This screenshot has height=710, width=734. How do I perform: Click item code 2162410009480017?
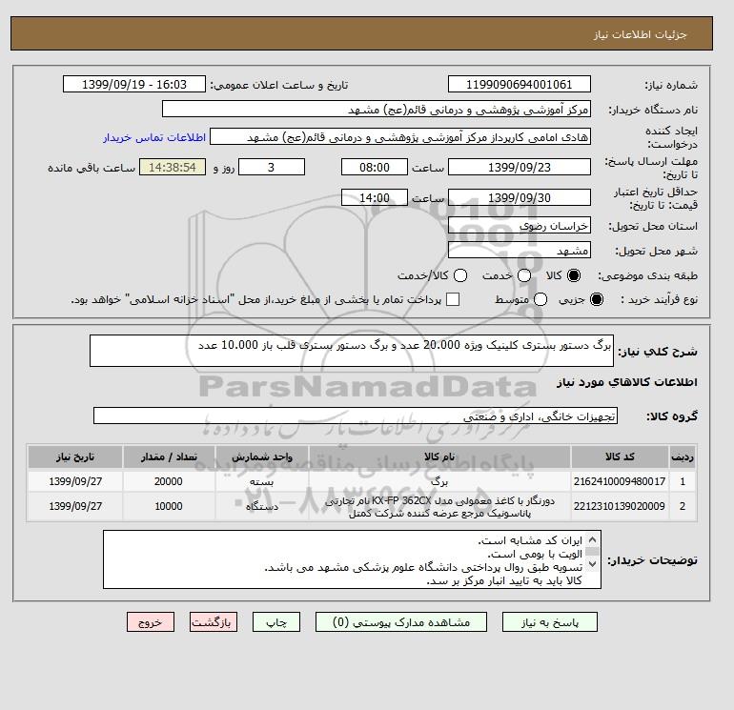click(620, 481)
